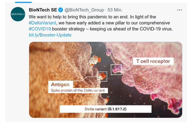Click square marker highlighting T cell receptor

(x=116, y=70)
